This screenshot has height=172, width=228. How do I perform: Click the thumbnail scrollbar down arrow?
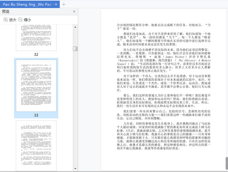75,168
